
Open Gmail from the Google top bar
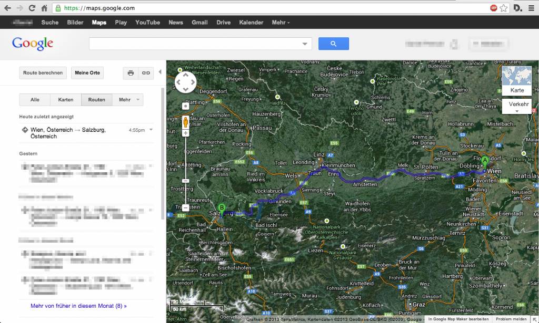pyautogui.click(x=199, y=23)
